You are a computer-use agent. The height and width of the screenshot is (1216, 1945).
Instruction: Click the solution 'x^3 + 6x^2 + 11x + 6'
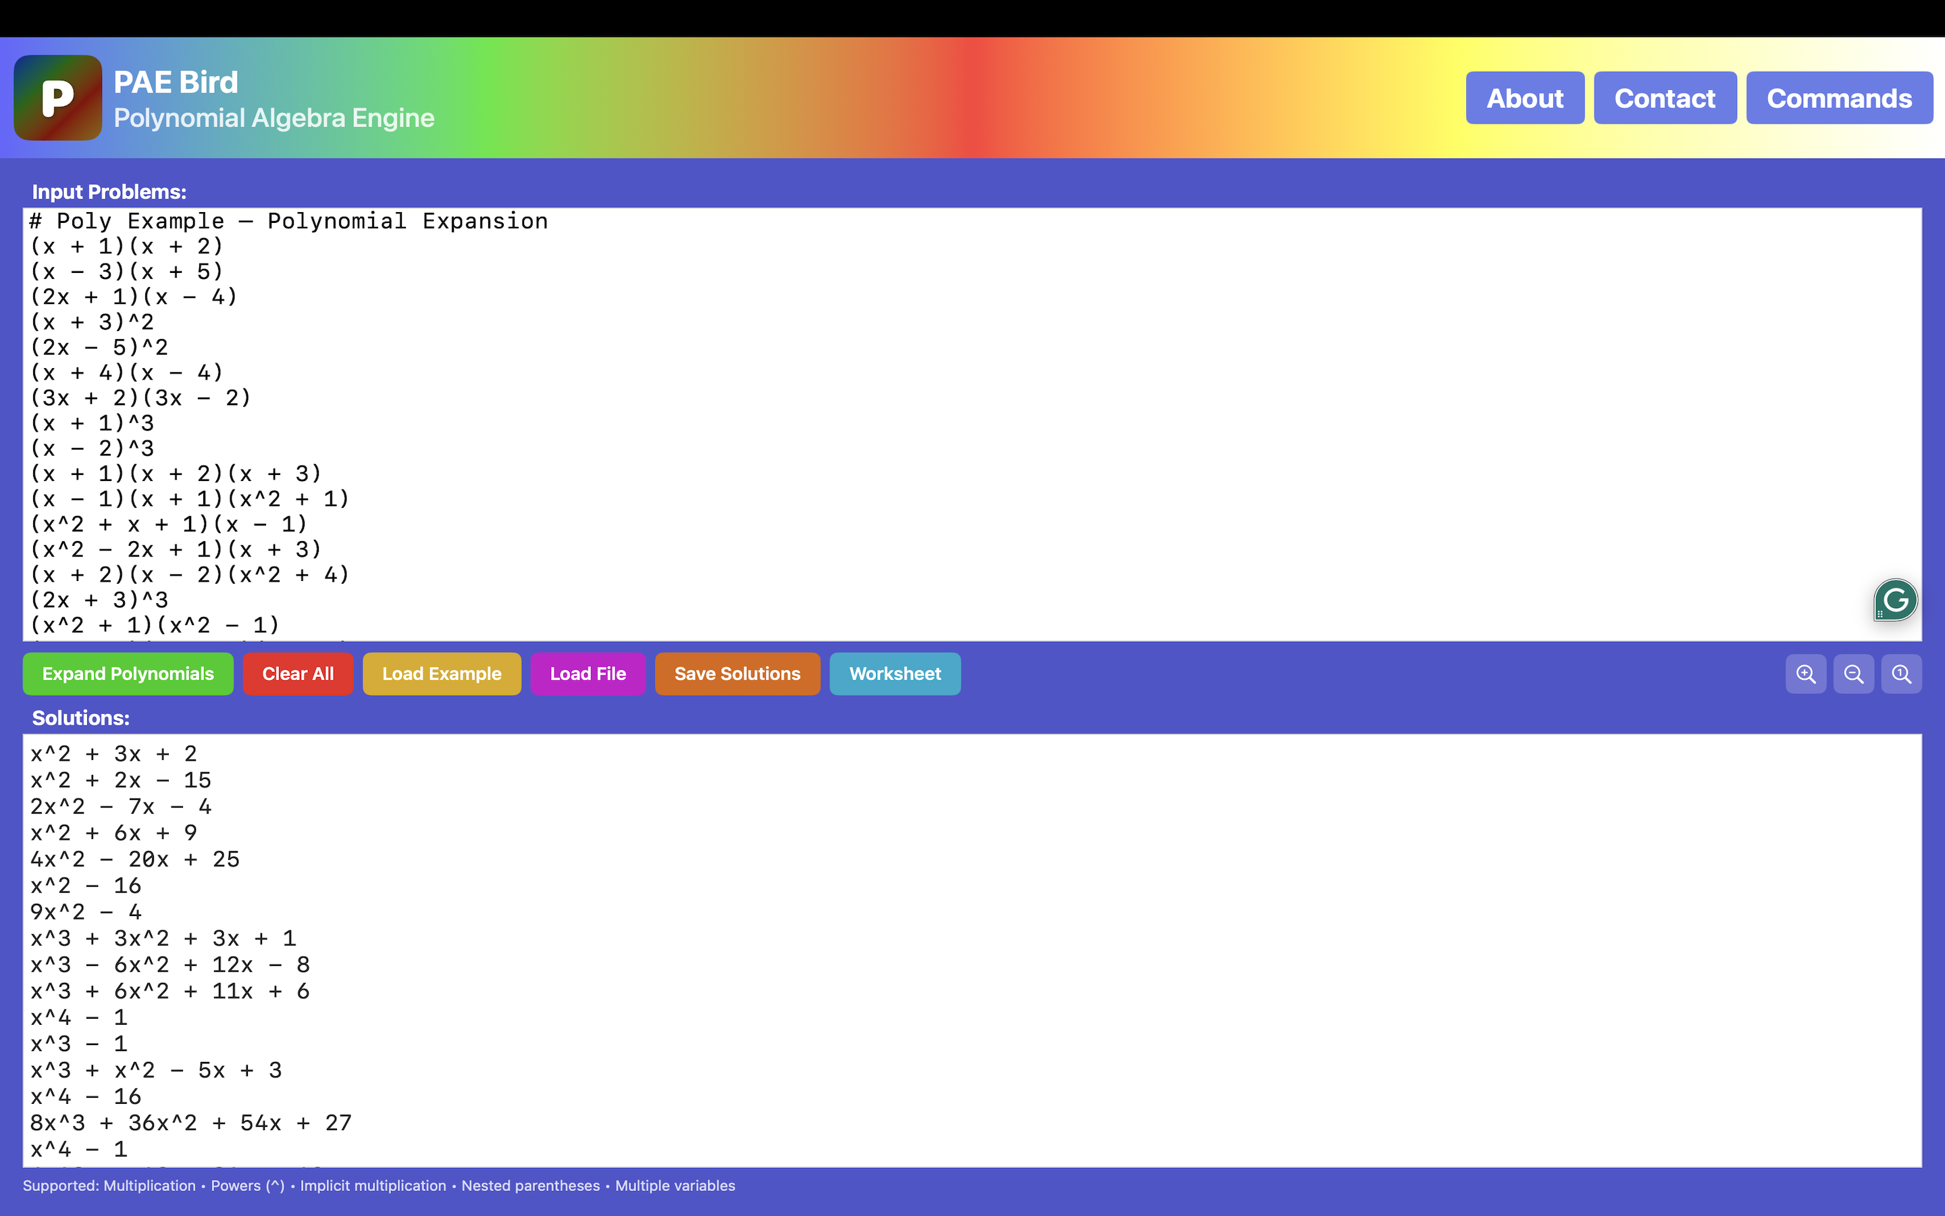point(170,992)
